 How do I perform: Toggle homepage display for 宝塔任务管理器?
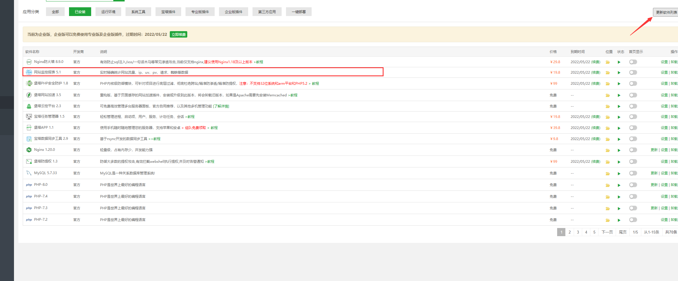633,116
